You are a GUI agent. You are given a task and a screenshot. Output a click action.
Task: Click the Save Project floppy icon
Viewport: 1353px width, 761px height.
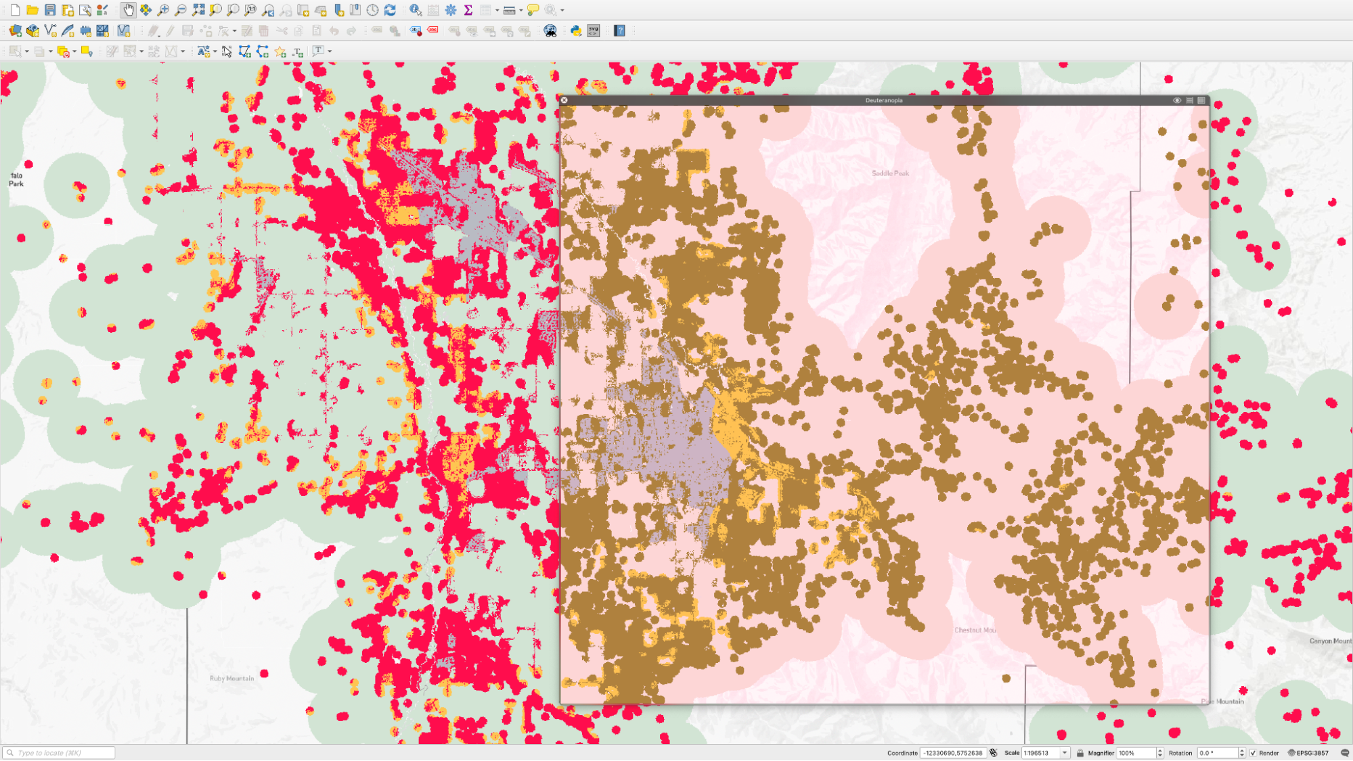pyautogui.click(x=50, y=10)
